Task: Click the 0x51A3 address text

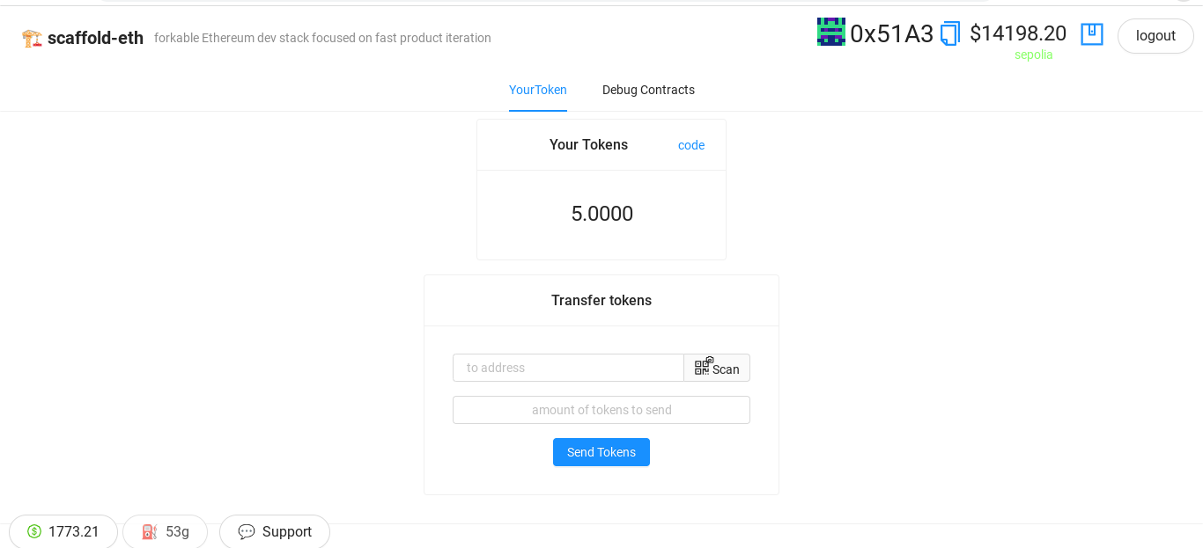Action: [x=892, y=33]
